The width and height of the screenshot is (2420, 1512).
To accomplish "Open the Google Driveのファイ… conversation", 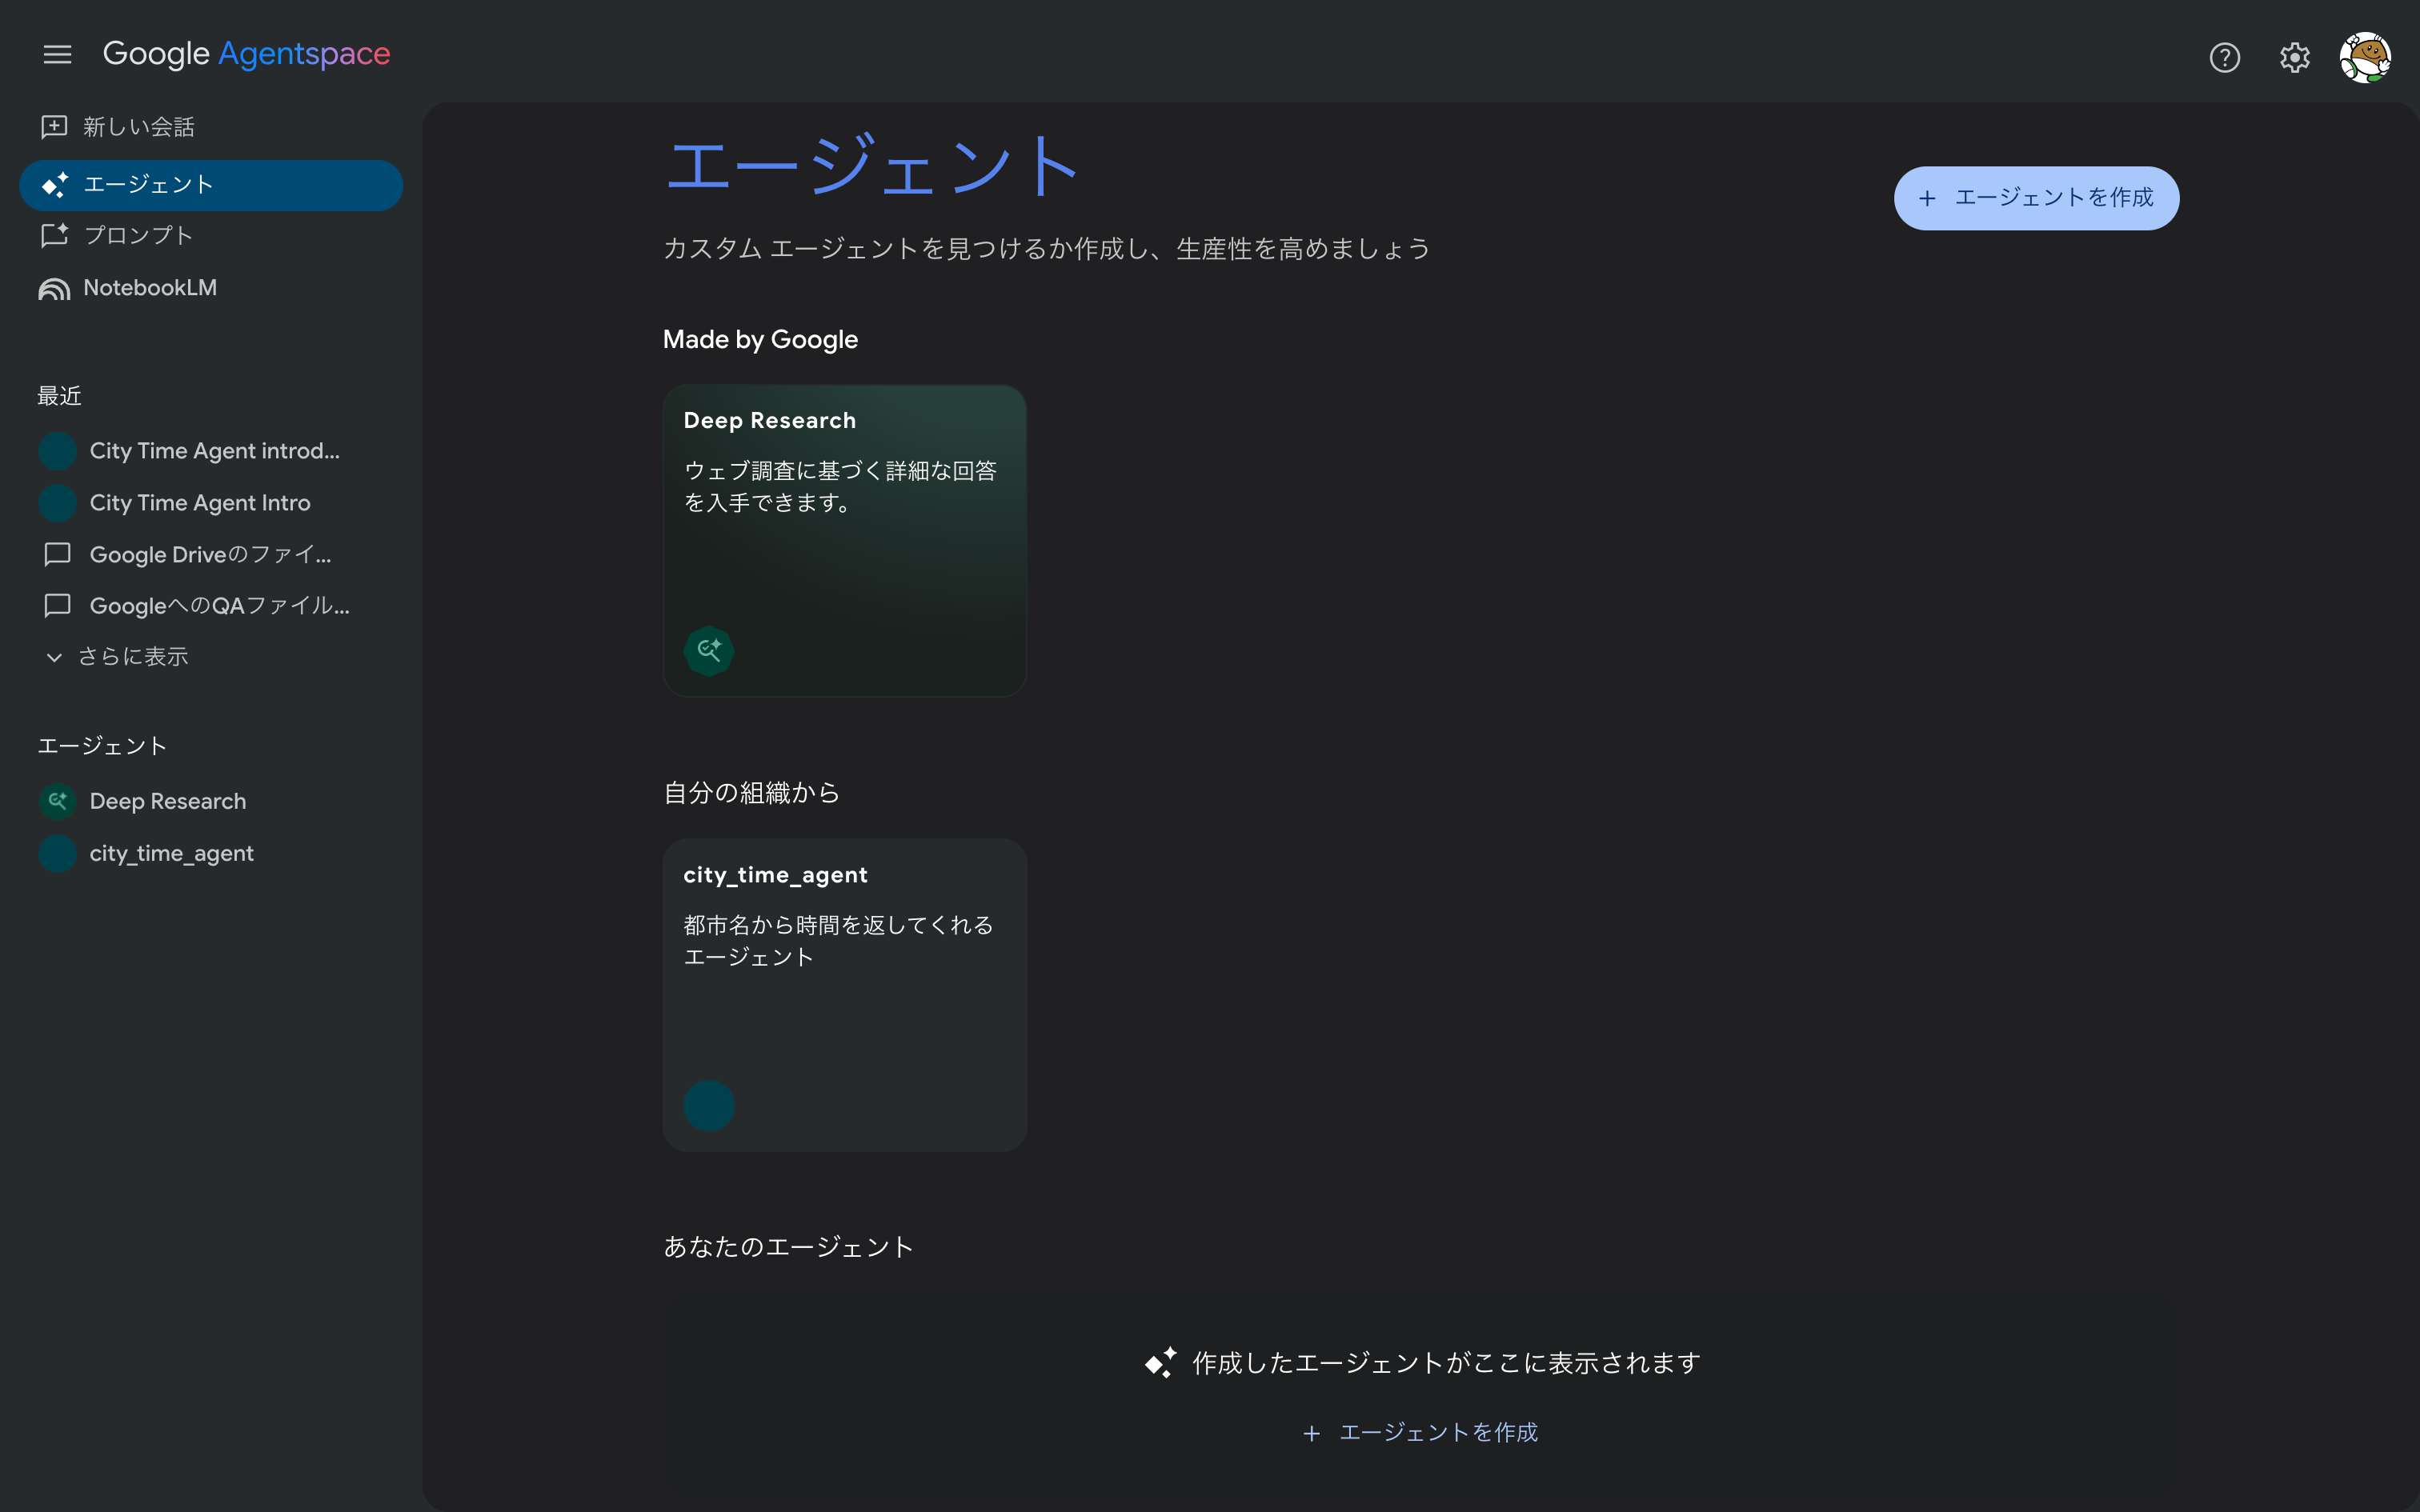I will pos(211,554).
